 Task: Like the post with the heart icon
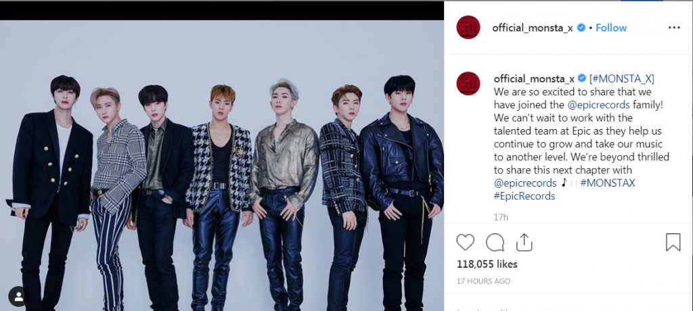coord(465,243)
